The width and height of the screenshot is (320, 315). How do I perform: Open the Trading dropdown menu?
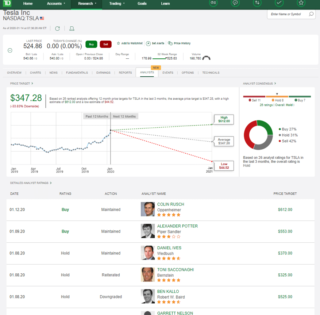[x=117, y=4]
